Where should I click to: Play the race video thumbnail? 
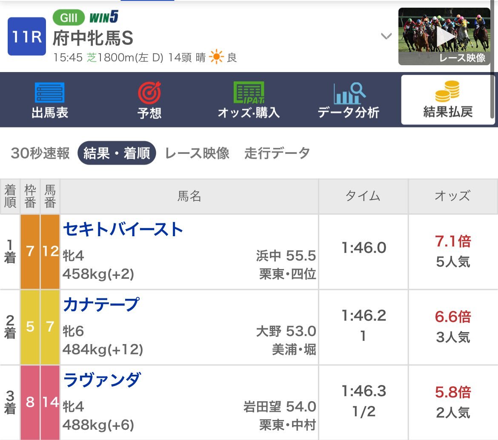coord(444,36)
